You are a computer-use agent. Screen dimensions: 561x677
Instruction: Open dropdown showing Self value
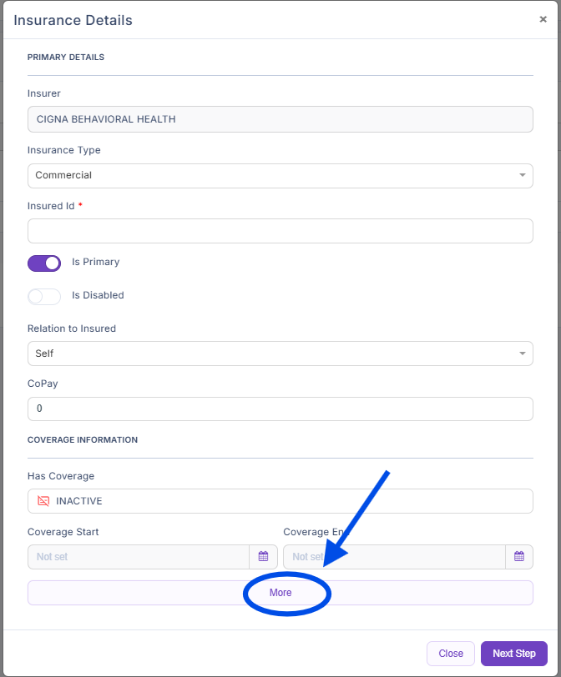click(267, 354)
